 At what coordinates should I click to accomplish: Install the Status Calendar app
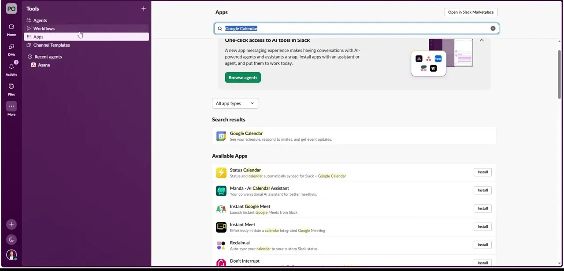click(482, 172)
